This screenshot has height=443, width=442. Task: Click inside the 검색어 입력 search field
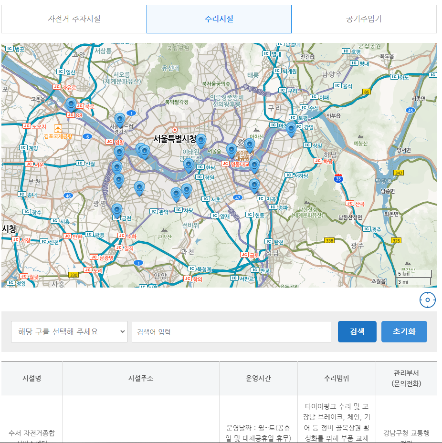tap(232, 331)
